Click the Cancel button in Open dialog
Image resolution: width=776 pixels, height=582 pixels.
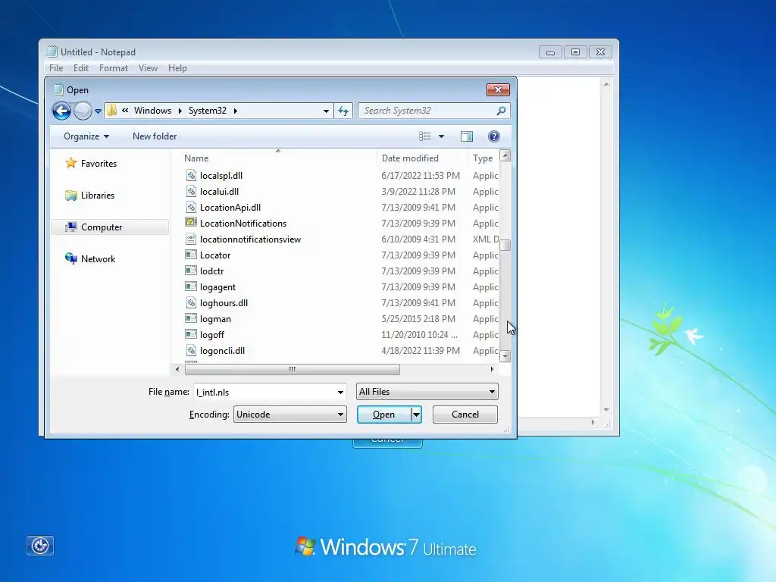click(x=465, y=415)
